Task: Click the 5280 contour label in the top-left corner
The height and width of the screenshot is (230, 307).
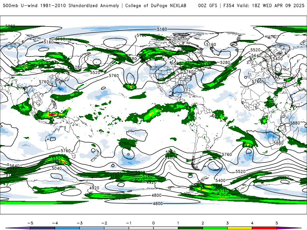Action: pos(10,26)
